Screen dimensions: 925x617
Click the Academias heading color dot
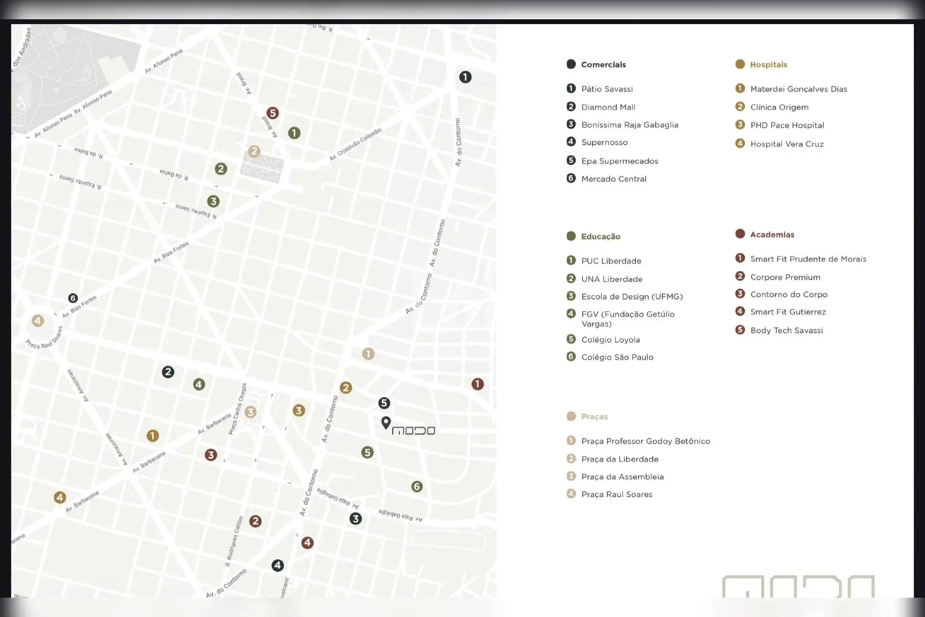point(740,234)
